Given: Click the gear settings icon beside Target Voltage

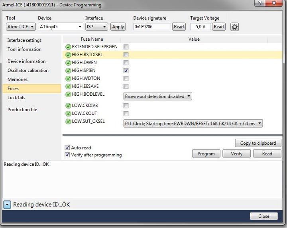Looking at the screenshot, I should (x=234, y=27).
